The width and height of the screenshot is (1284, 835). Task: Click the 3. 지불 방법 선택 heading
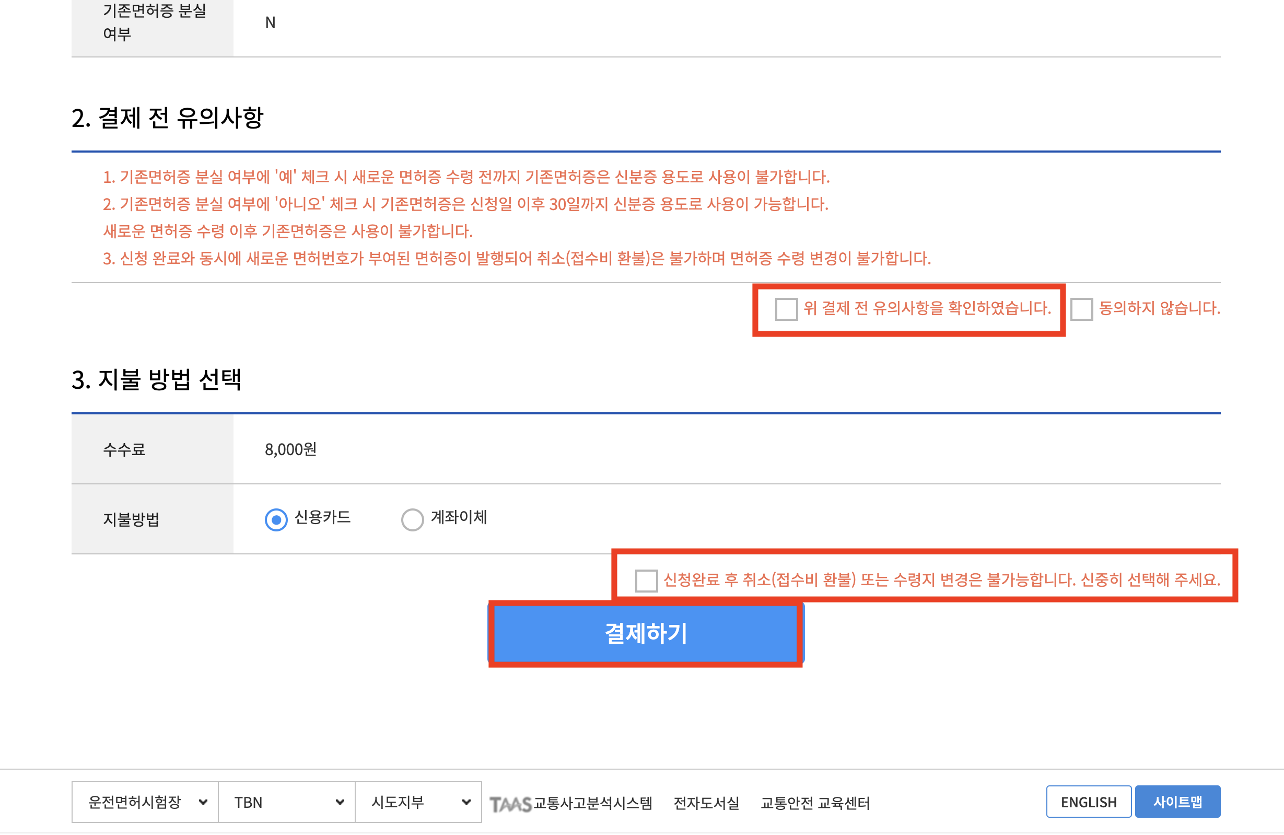157,381
